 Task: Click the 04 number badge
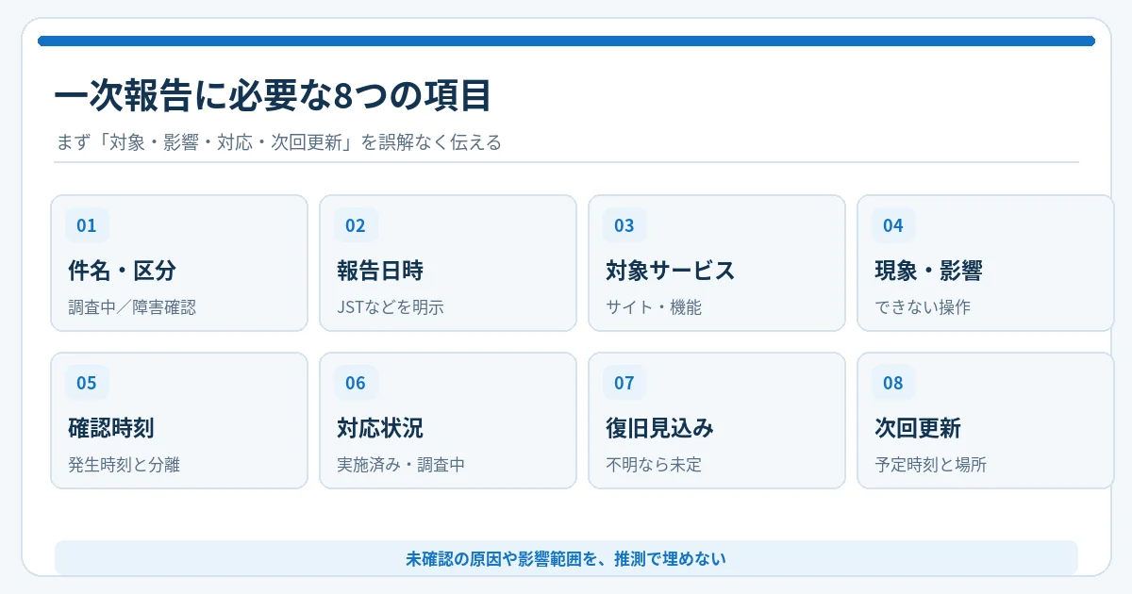click(893, 225)
